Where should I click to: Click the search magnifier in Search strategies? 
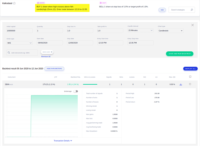tap(192, 10)
